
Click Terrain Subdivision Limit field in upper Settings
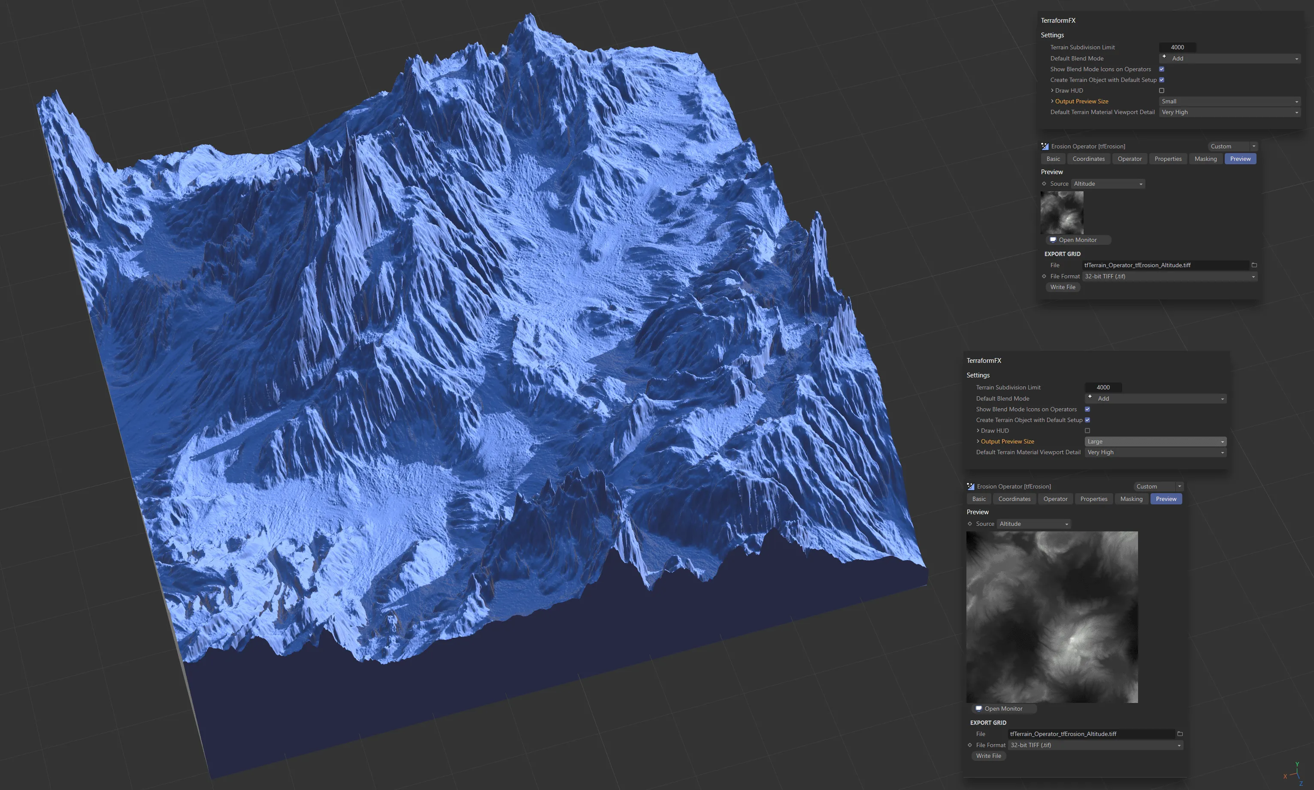pos(1177,47)
